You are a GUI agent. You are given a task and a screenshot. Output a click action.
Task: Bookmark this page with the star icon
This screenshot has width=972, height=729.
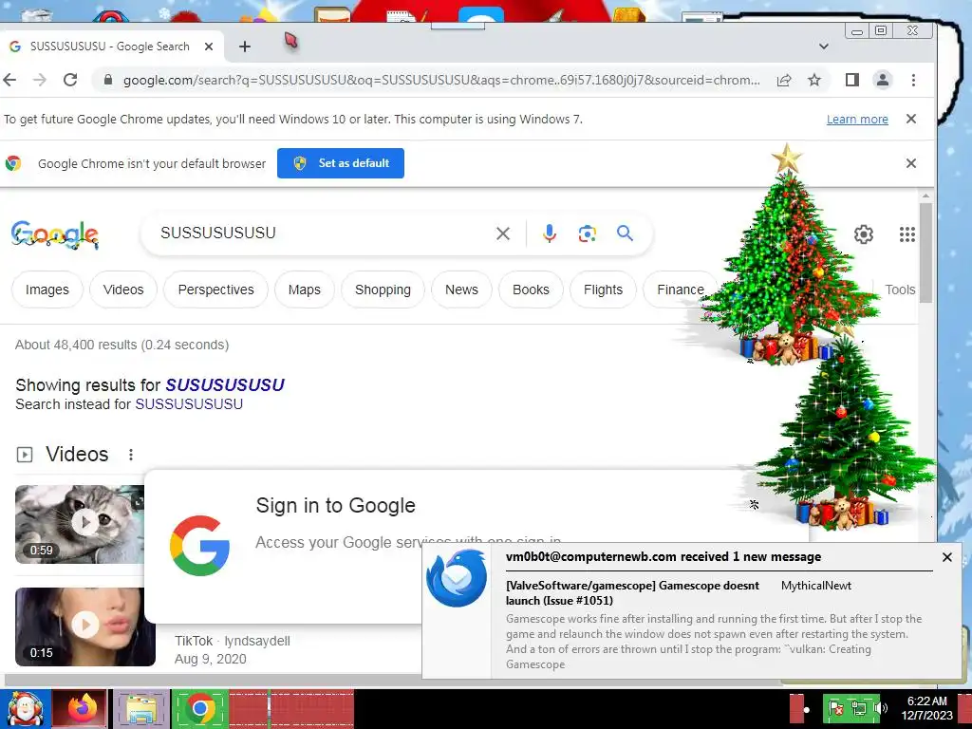point(814,80)
